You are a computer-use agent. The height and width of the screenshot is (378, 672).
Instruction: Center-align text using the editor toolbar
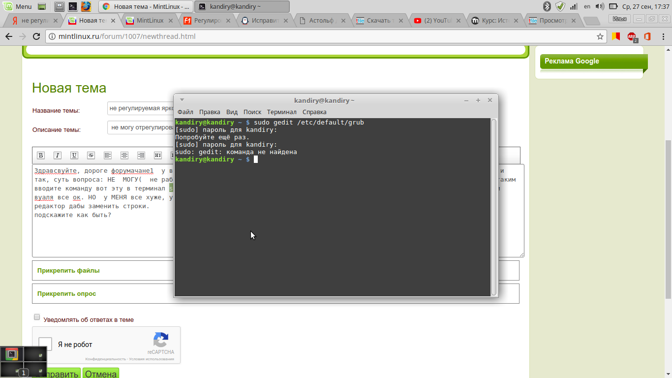(124, 156)
